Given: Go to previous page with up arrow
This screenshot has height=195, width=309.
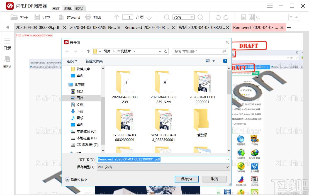Looking at the screenshot, I should [117, 17].
